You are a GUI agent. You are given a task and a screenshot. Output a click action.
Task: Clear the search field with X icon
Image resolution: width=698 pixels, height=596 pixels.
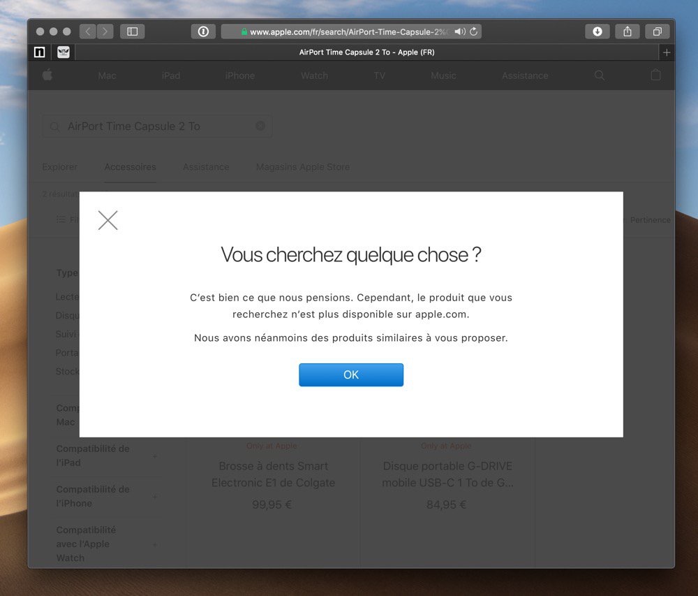point(260,126)
